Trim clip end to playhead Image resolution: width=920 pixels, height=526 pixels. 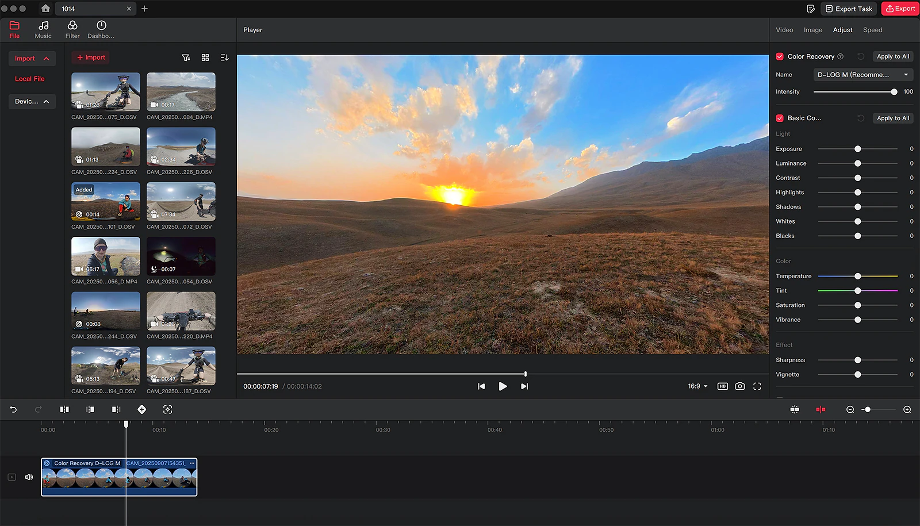[116, 409]
